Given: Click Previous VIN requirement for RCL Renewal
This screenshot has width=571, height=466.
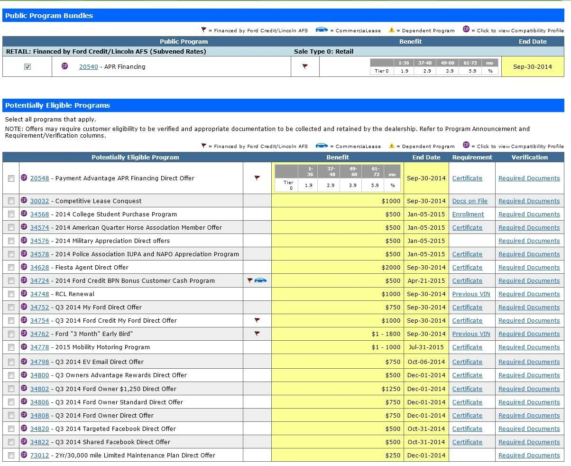Looking at the screenshot, I should 471,294.
